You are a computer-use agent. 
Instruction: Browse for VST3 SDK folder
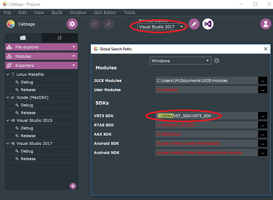point(263,116)
